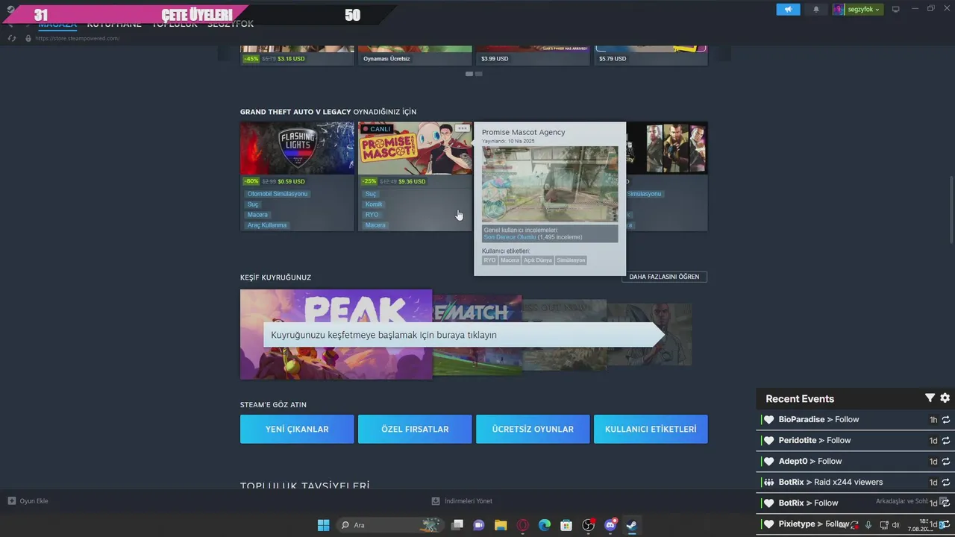Click the $5.79 USD game card price
The width and height of the screenshot is (955, 537).
point(613,58)
